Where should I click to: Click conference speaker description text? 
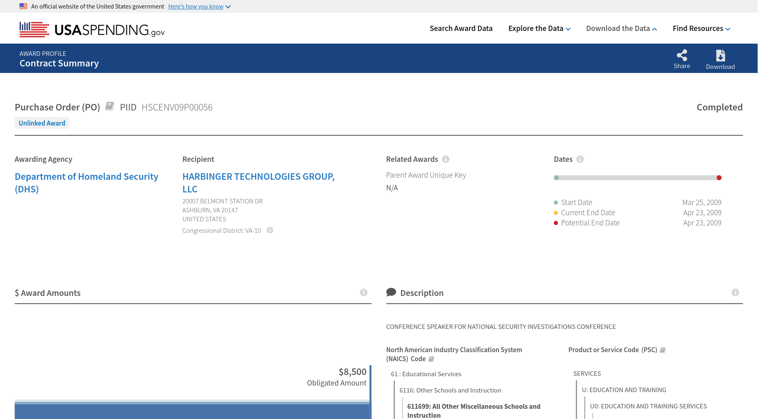(x=501, y=327)
